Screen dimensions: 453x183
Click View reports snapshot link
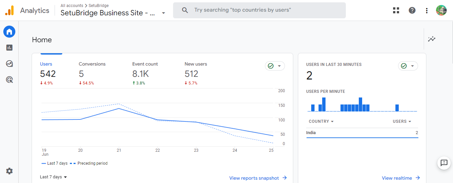[258, 178]
